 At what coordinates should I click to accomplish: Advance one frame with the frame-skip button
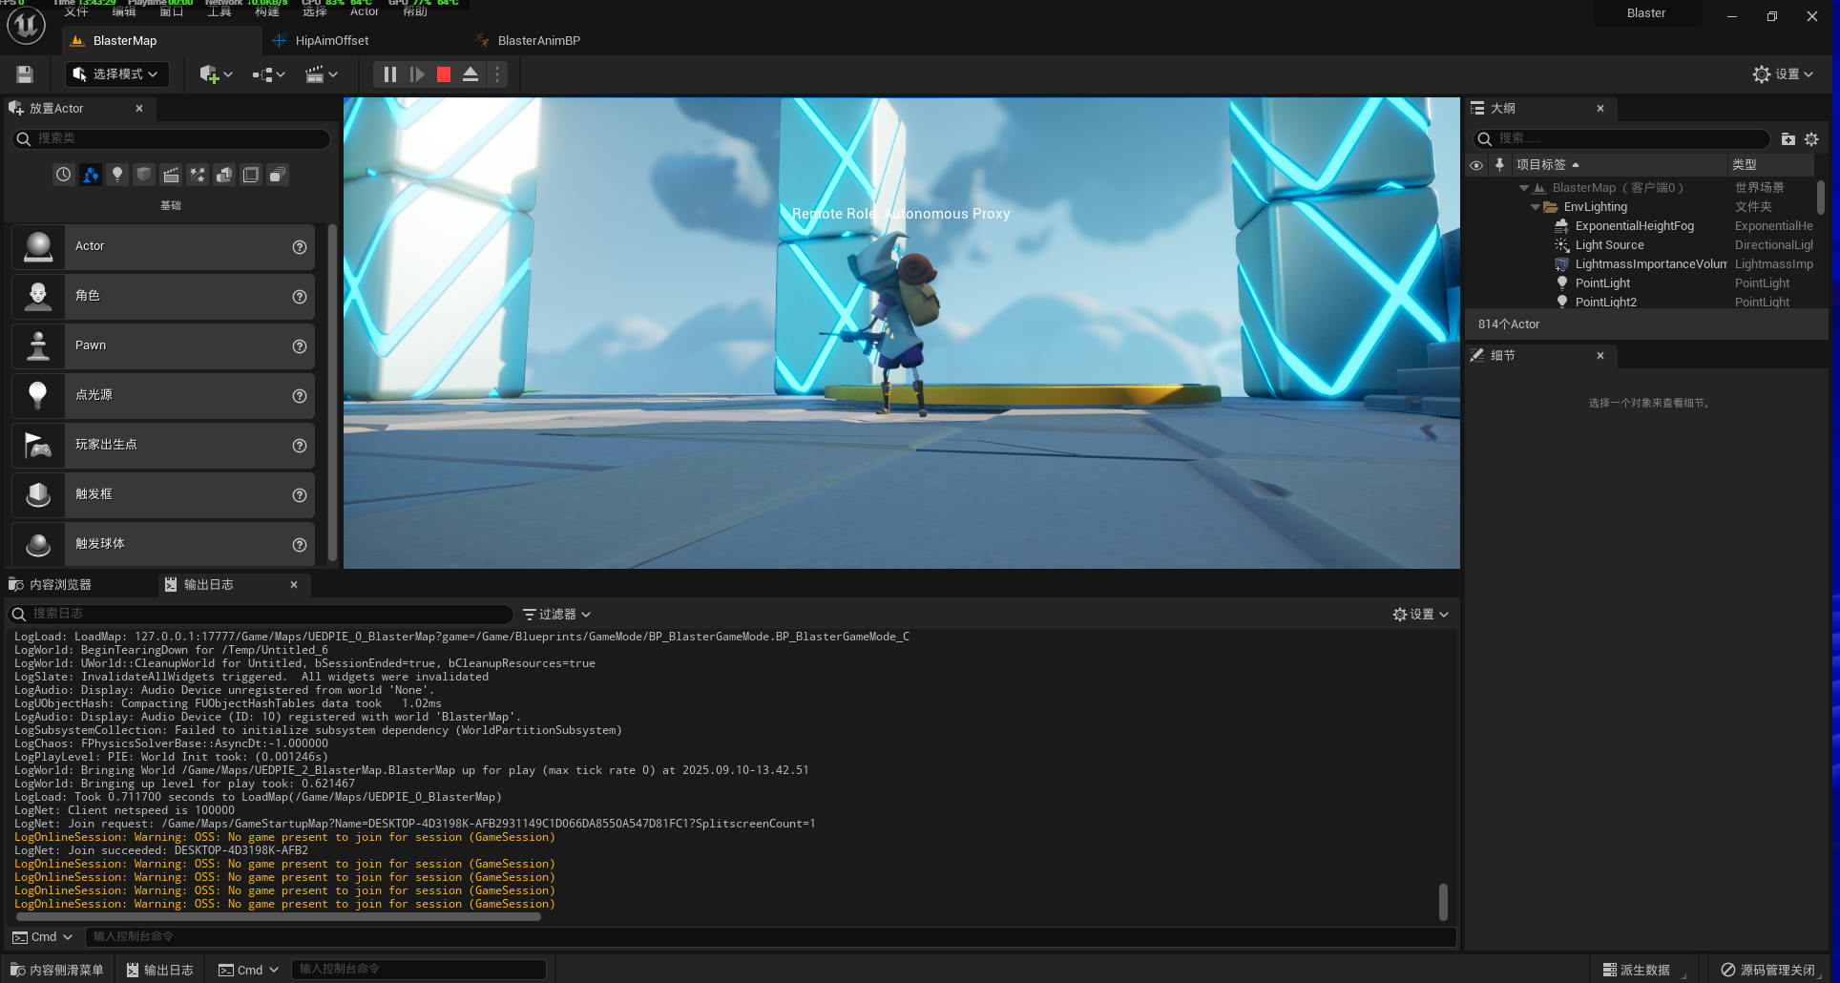tap(417, 74)
